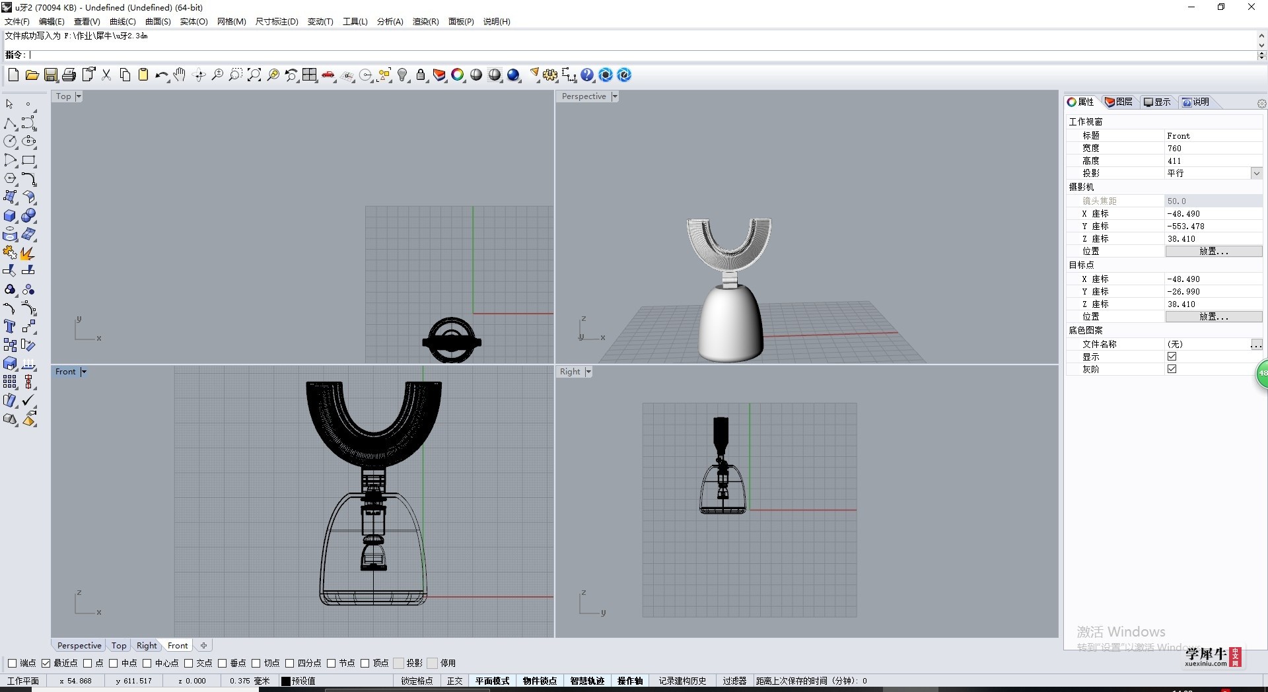Screen dimensions: 1268x692
Task: Switch to the Perspective viewport tab
Action: pyautogui.click(x=79, y=646)
